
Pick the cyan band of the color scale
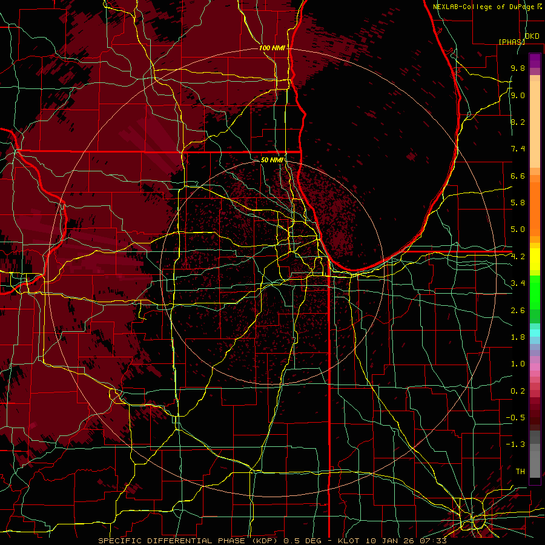[x=535, y=333]
